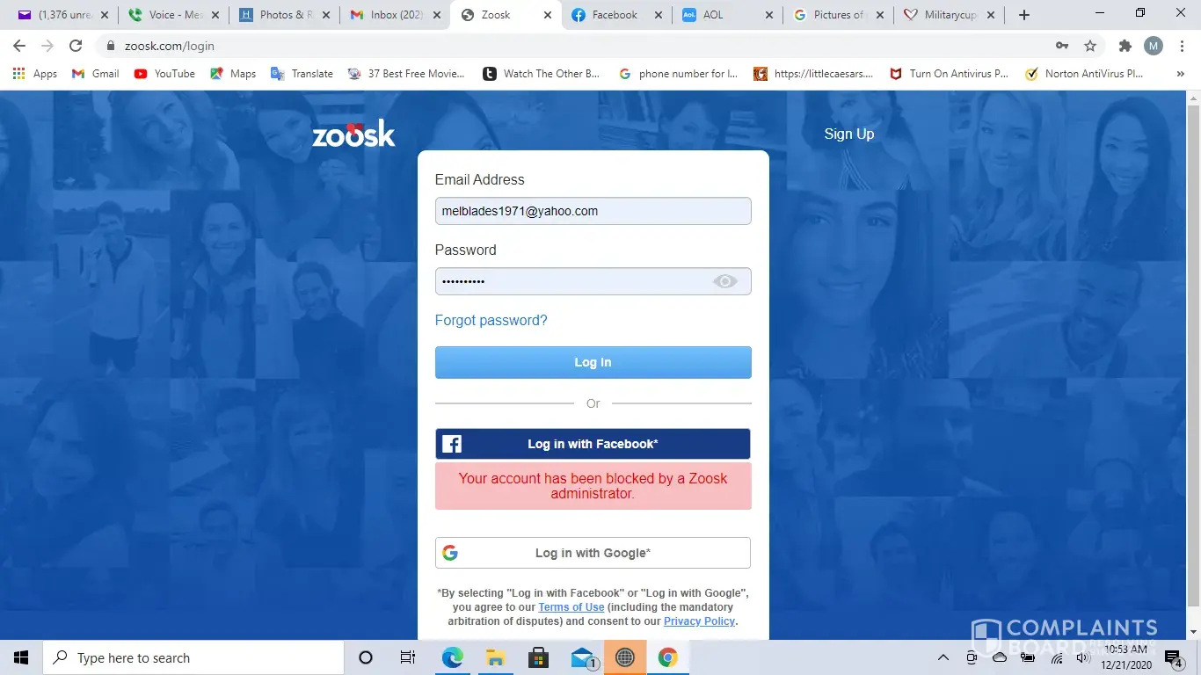Open the volume control in the tray
The image size is (1201, 675).
tap(1083, 657)
